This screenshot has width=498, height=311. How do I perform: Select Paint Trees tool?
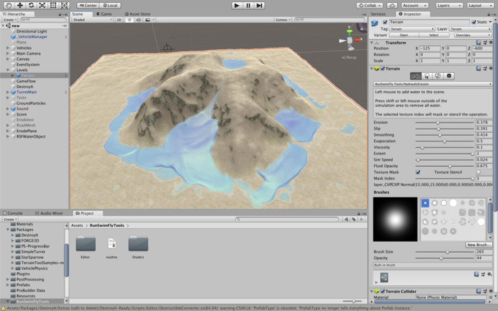427,76
